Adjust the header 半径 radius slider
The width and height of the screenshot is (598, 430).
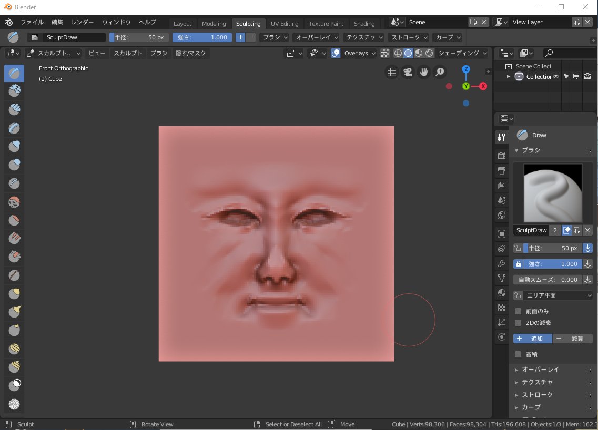(x=138, y=37)
